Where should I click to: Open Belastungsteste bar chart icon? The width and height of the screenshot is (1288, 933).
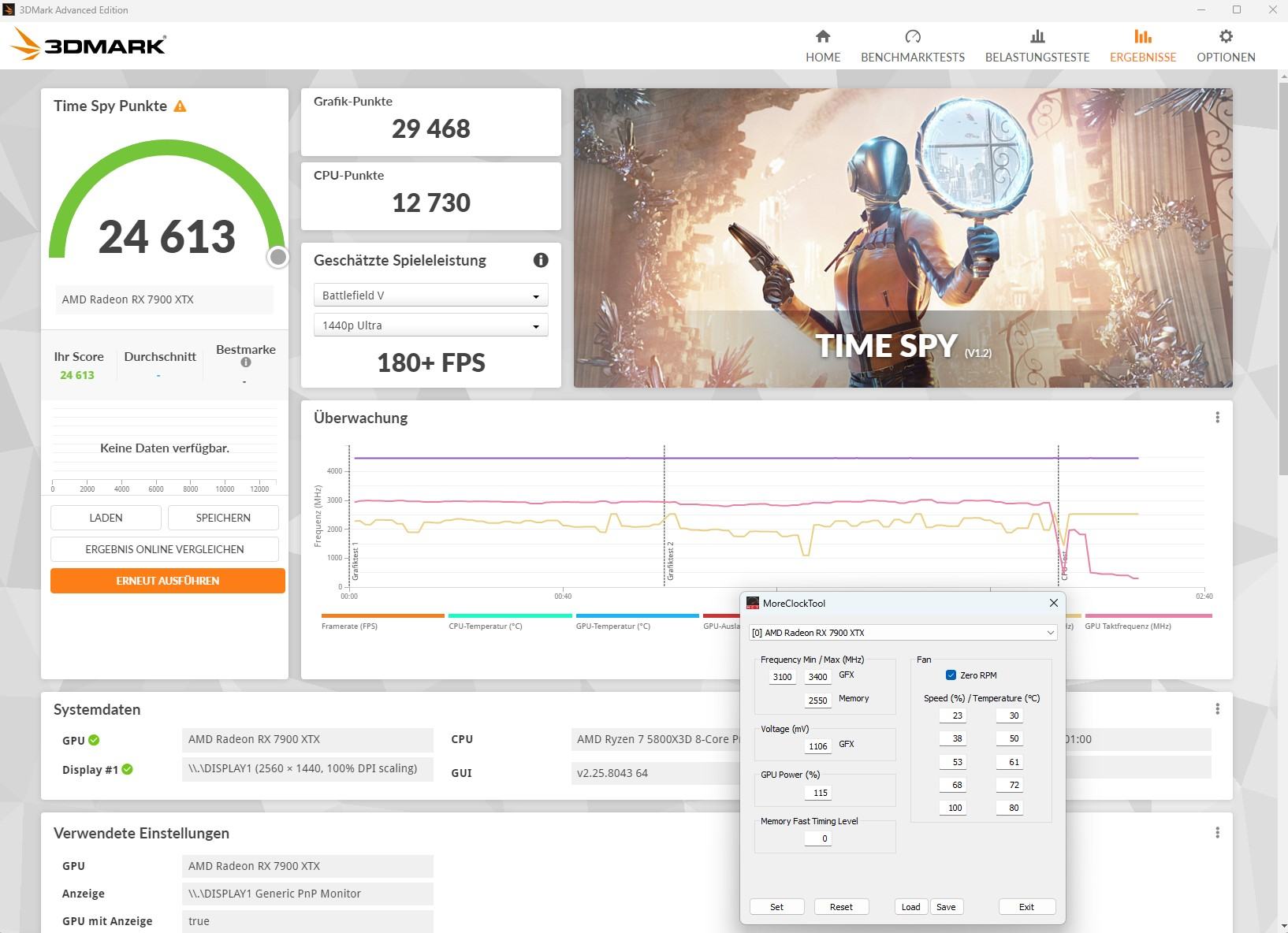click(x=1037, y=36)
